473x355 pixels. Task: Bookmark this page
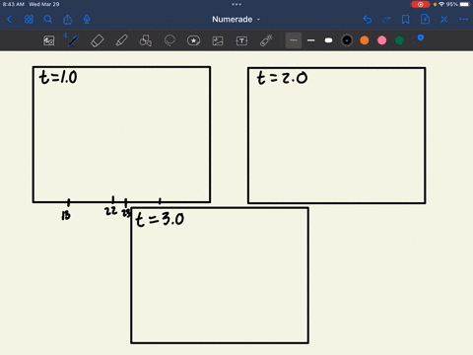point(406,20)
